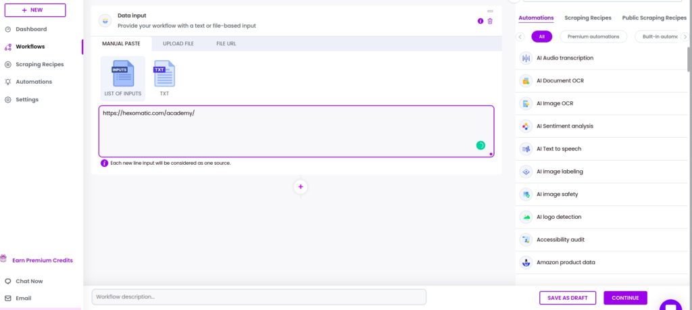Add a step with the plus icon
Viewport: 692px width, 310px height.
301,187
